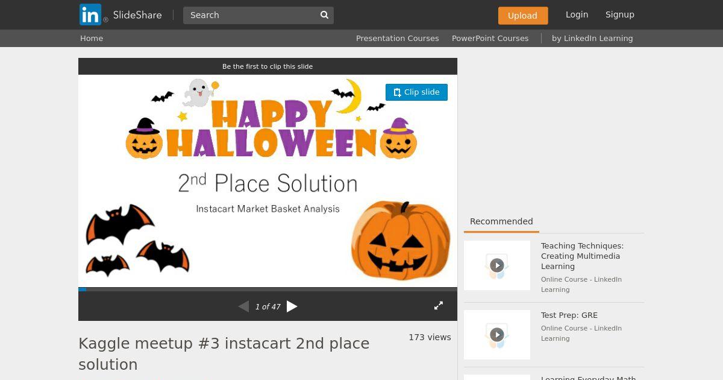Click the Halloween title slide image
The image size is (723, 380).
[268, 181]
